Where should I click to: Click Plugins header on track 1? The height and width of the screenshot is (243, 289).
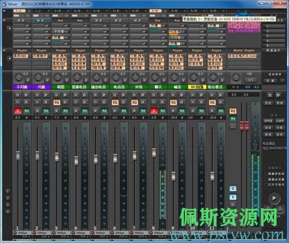(22, 50)
